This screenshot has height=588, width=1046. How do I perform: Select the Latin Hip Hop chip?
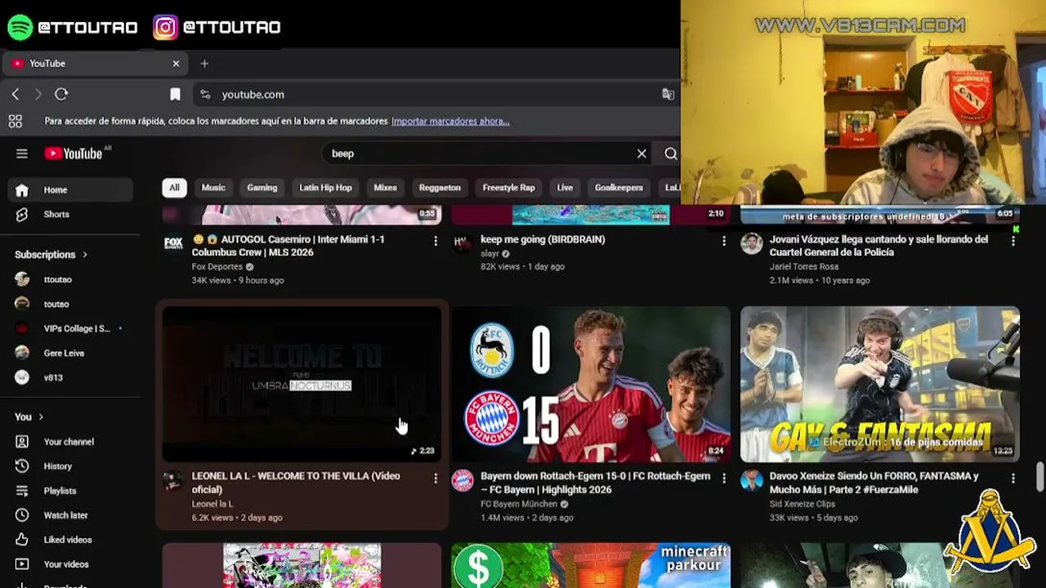(325, 188)
